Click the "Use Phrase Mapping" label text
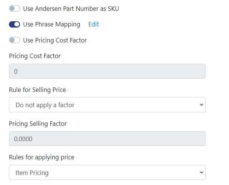This screenshot has width=229, height=185. pos(52,25)
